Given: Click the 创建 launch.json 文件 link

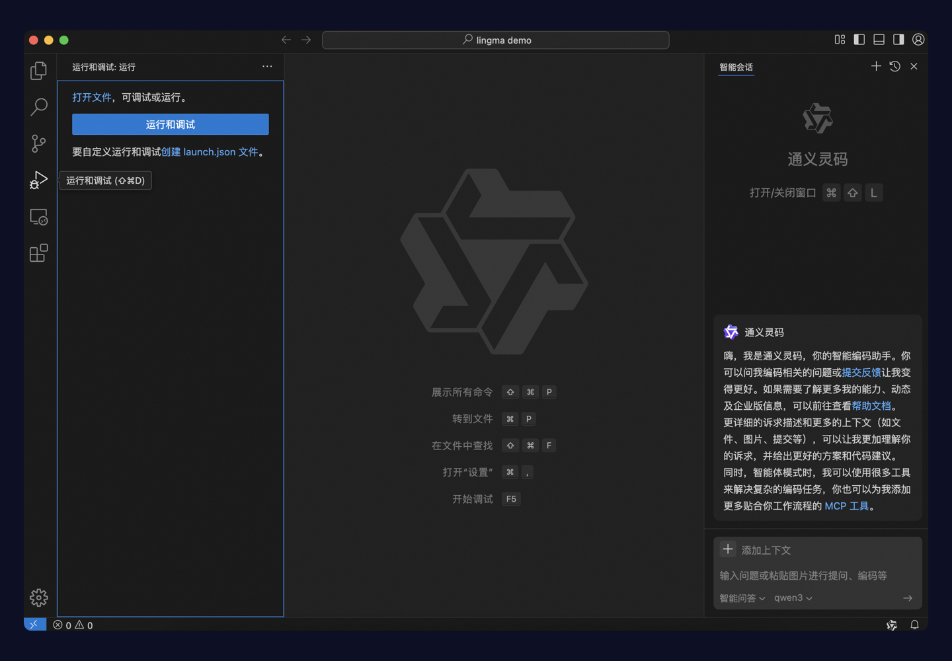Looking at the screenshot, I should (210, 152).
